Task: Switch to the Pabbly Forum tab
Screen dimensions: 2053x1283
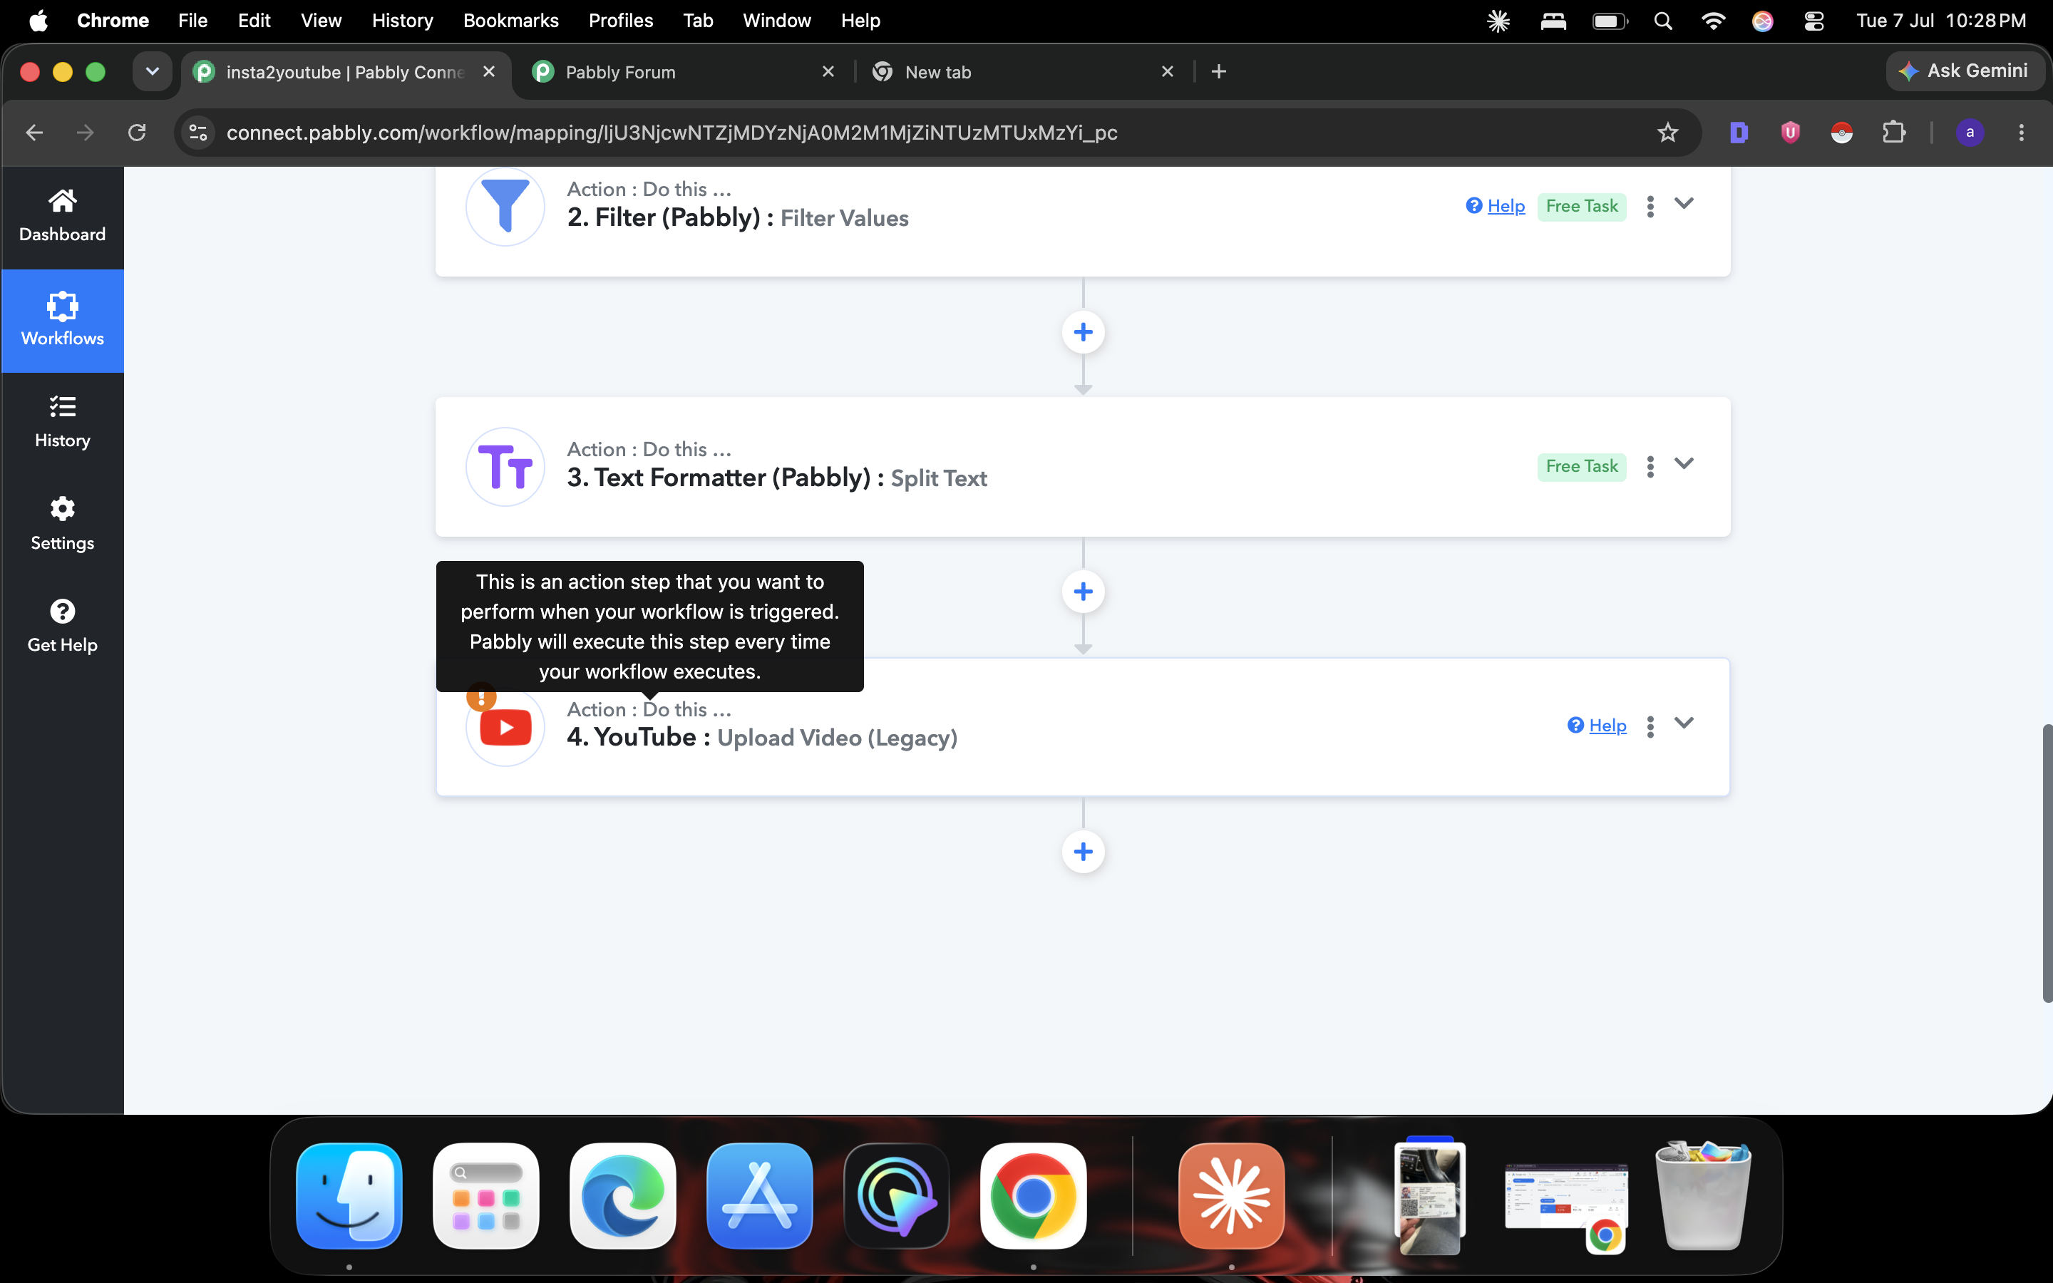Action: pyautogui.click(x=684, y=72)
